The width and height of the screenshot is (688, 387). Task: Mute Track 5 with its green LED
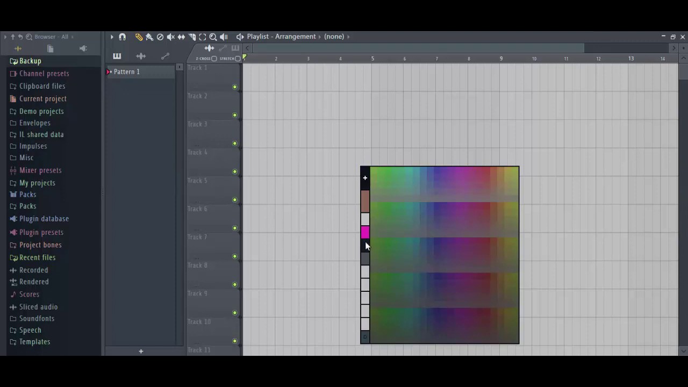(x=235, y=199)
